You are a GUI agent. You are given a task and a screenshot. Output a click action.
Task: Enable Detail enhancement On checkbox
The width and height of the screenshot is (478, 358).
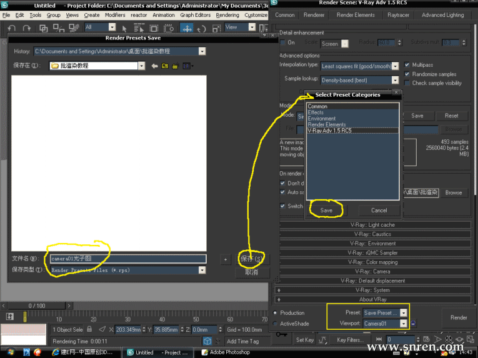coord(283,42)
